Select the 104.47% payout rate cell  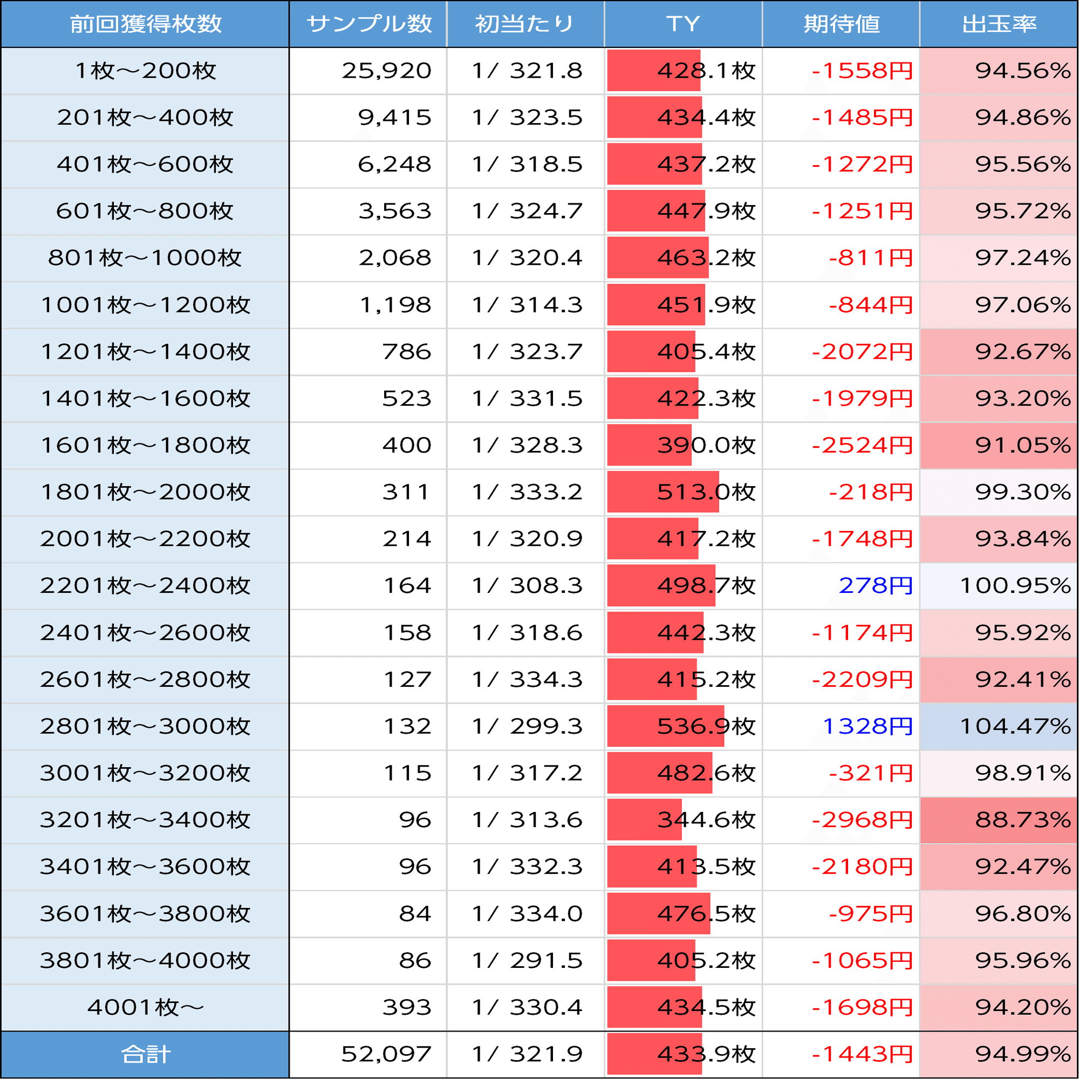coord(1014,727)
